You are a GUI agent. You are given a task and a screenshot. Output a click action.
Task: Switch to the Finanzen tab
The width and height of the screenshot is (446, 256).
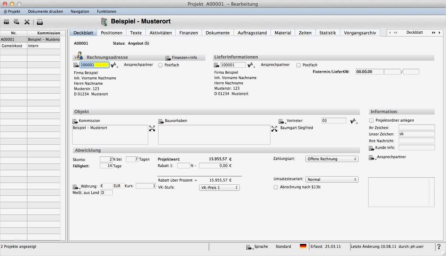pyautogui.click(x=189, y=33)
